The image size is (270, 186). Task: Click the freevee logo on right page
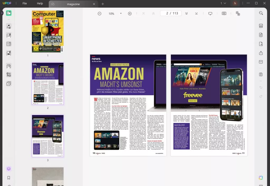pyautogui.click(x=193, y=95)
